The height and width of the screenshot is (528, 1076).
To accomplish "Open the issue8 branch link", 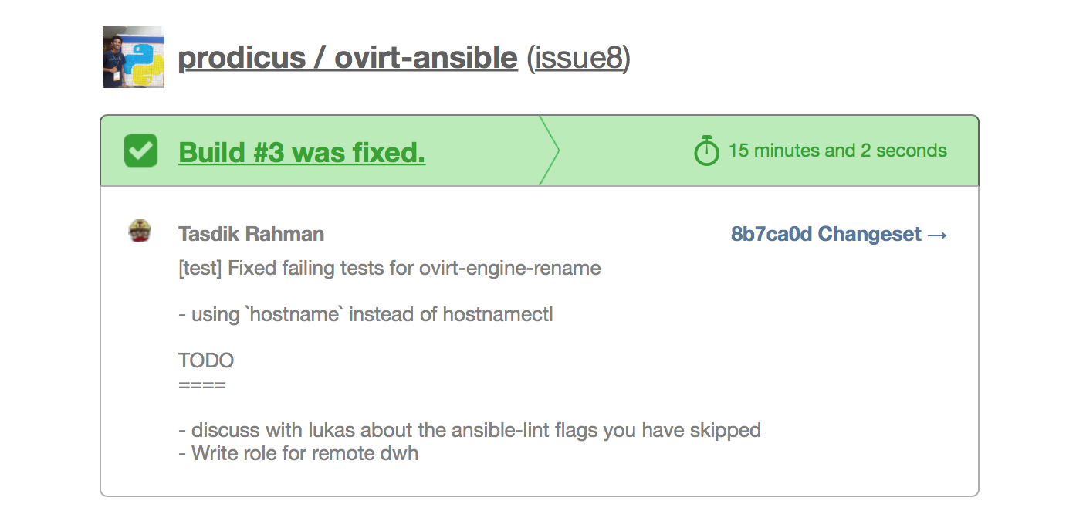I will (x=579, y=58).
